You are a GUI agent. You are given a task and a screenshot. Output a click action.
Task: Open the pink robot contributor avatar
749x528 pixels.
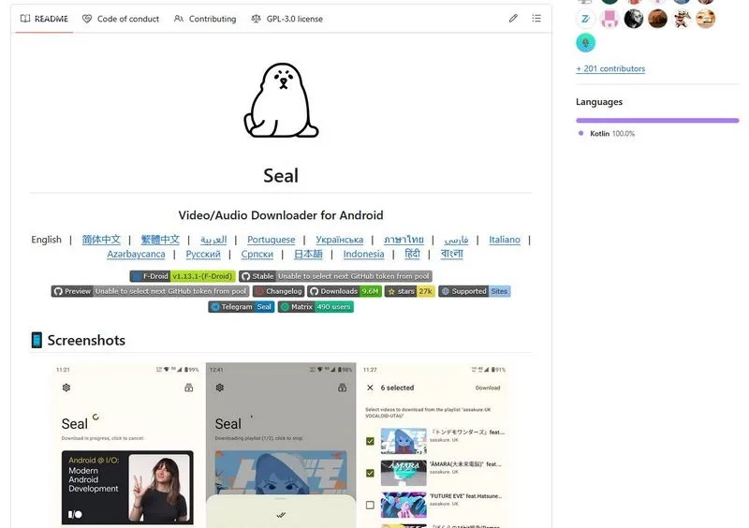pos(609,19)
